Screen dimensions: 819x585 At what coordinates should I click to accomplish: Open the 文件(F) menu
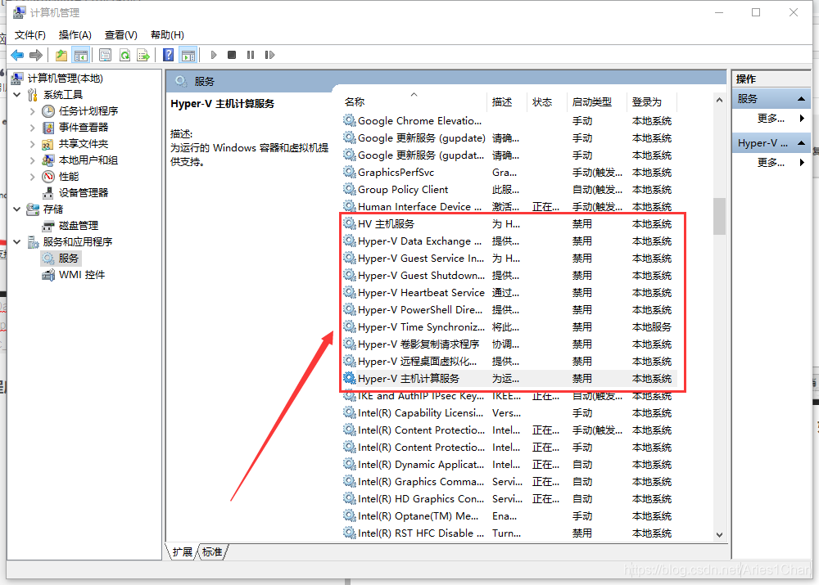(x=29, y=35)
